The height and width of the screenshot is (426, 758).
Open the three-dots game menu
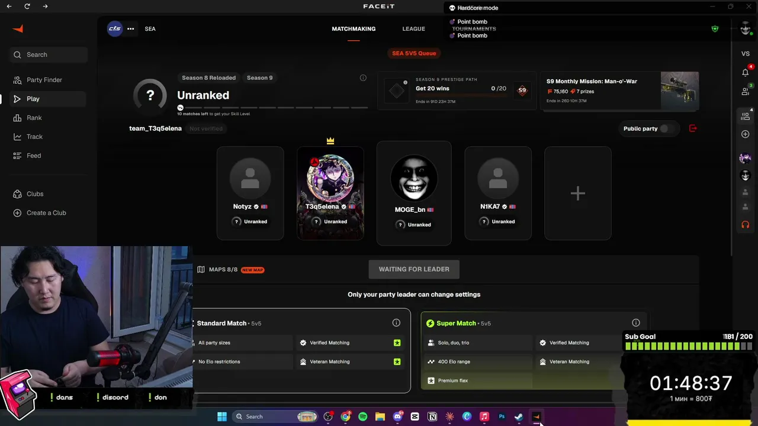[130, 28]
